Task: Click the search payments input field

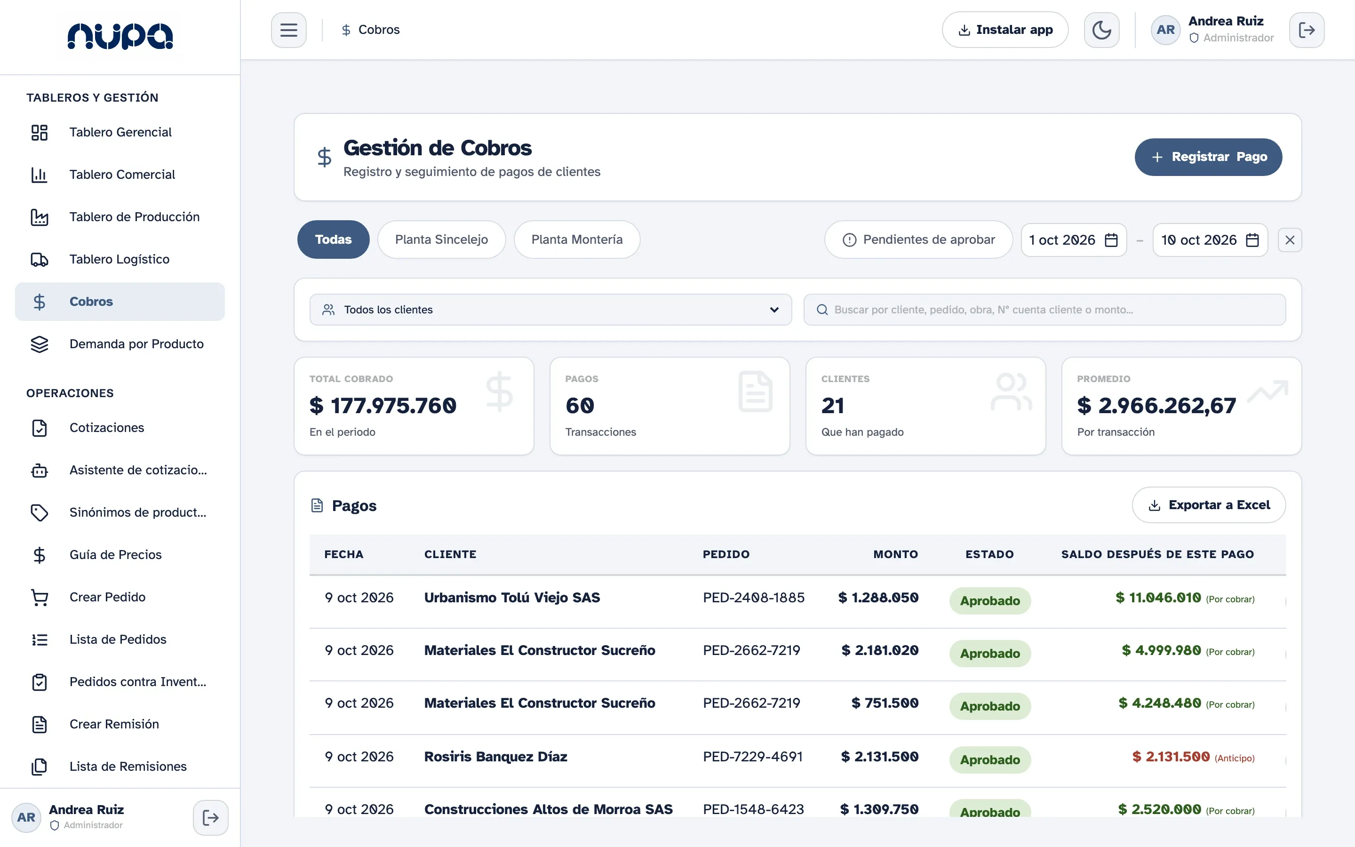Action: click(1044, 310)
